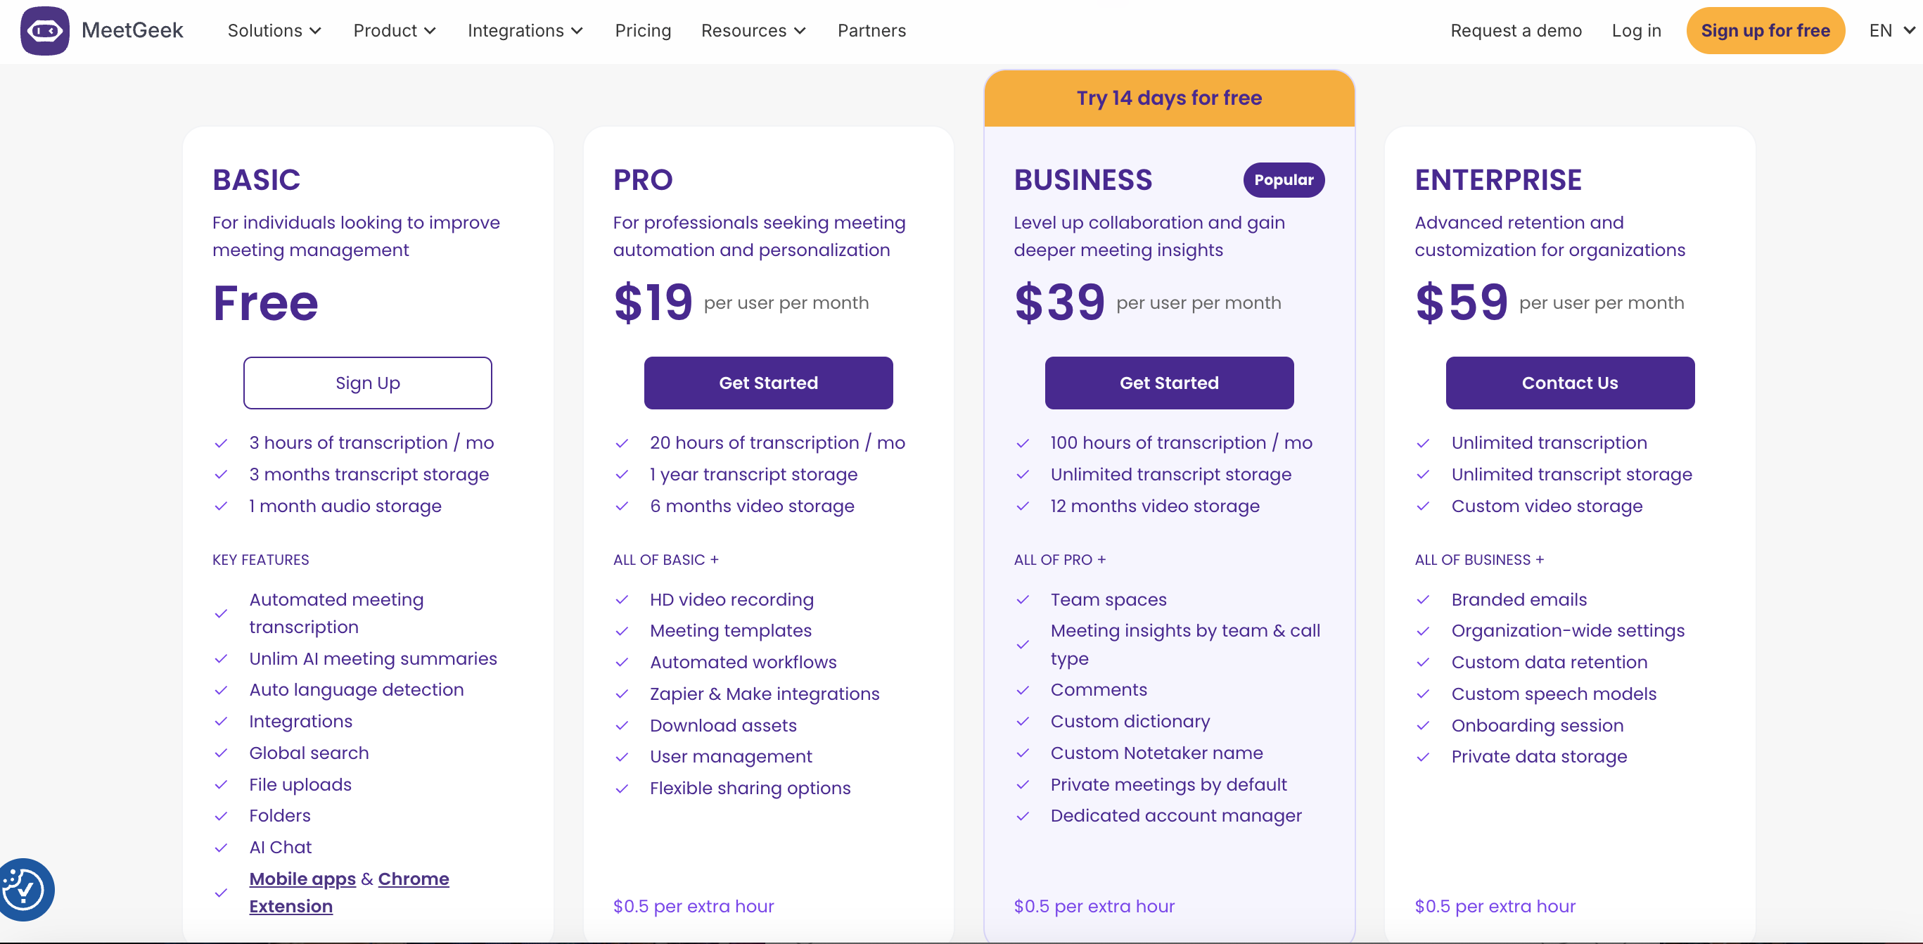Viewport: 1923px width, 944px height.
Task: Click the Popular badge on Business plan
Action: pos(1283,180)
